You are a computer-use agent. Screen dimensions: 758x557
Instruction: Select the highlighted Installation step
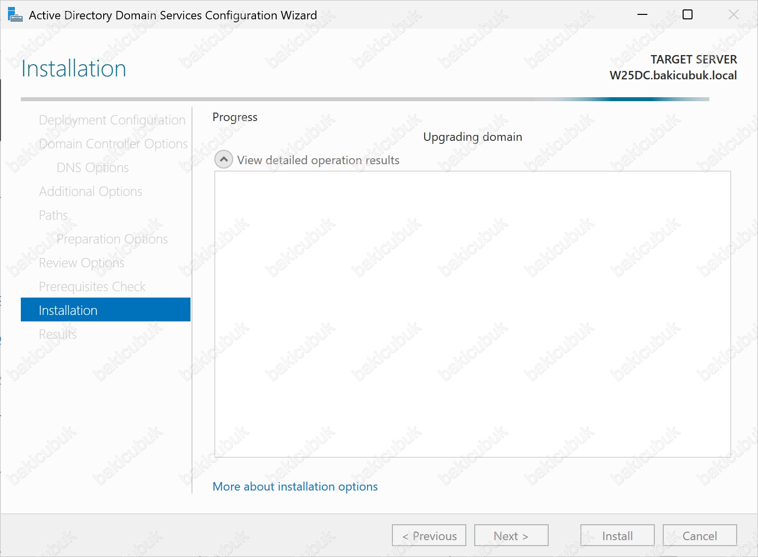click(106, 309)
